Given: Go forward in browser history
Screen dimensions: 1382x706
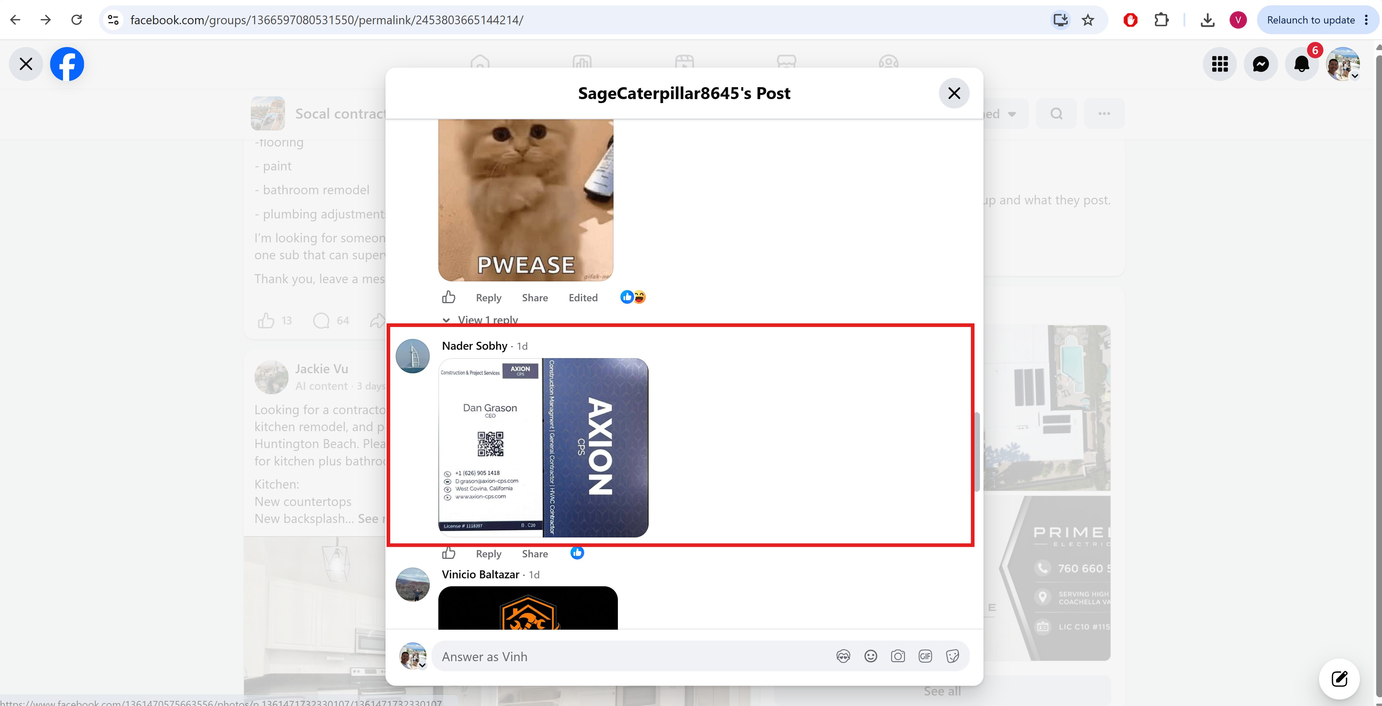Looking at the screenshot, I should (x=46, y=20).
